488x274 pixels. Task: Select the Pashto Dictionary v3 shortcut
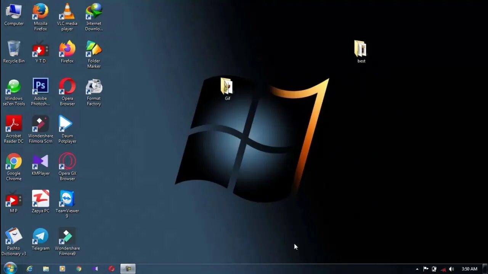click(x=14, y=242)
